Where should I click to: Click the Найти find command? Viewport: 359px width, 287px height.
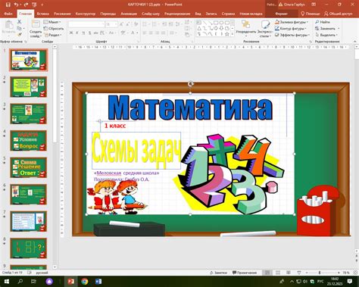click(x=323, y=22)
